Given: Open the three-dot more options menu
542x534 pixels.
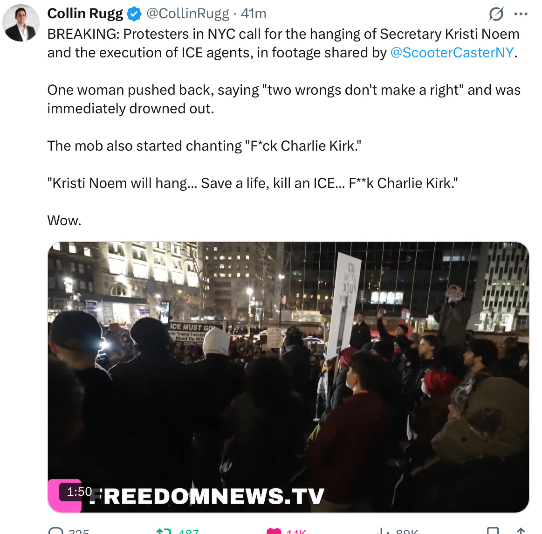Looking at the screenshot, I should (521, 14).
